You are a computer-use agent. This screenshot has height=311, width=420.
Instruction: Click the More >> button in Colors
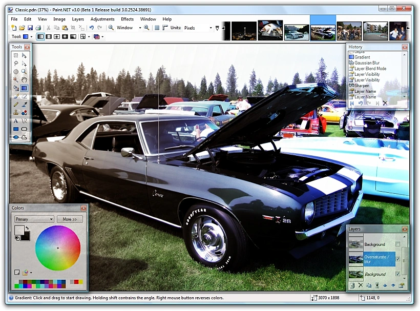[70, 219]
